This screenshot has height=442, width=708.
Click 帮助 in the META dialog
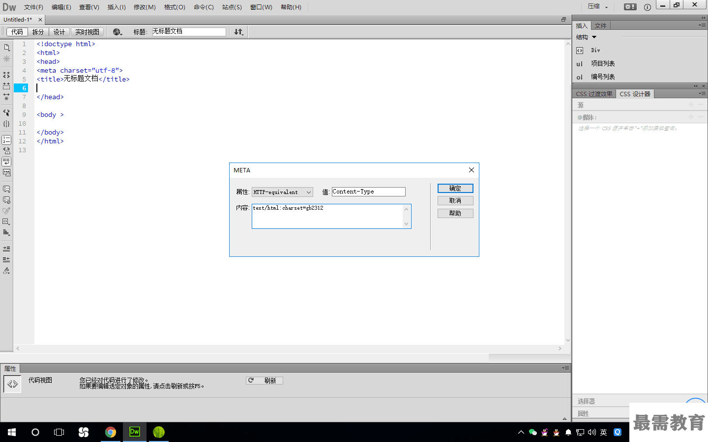click(x=455, y=214)
